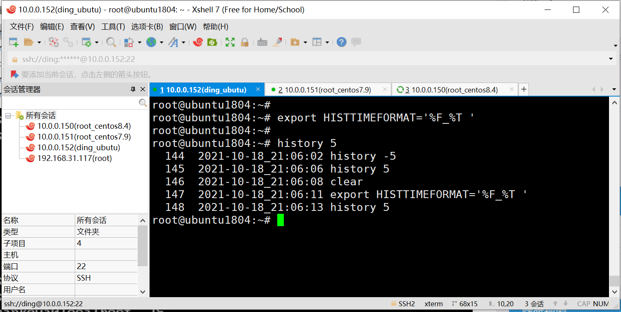This screenshot has height=312, width=621.
Task: Open the 工具(T) menu
Action: point(113,27)
